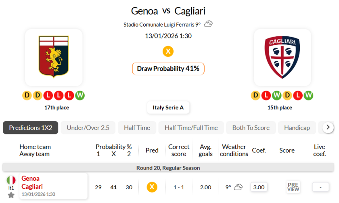This screenshot has width=339, height=203.
Task: Select the Predictions 1X2 tab
Action: (31, 128)
